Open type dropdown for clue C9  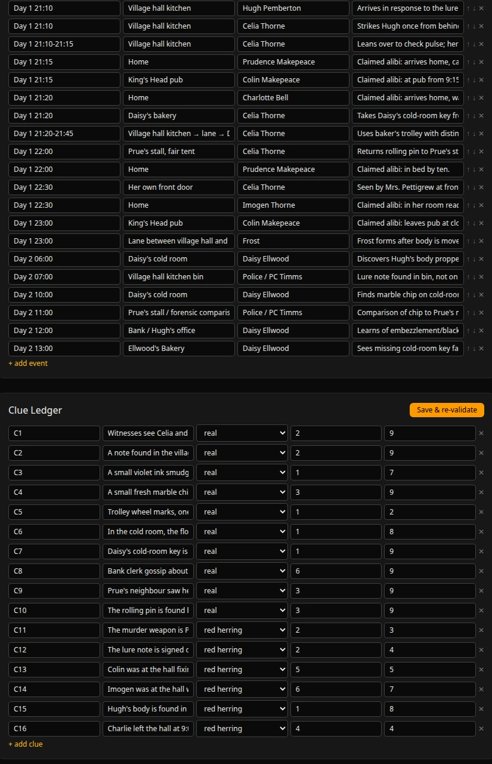pos(242,591)
